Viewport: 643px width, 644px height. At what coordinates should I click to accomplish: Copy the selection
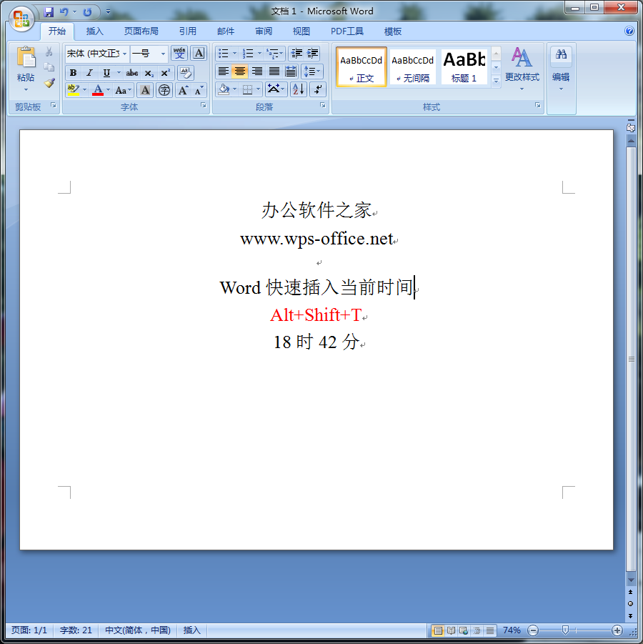coord(49,67)
